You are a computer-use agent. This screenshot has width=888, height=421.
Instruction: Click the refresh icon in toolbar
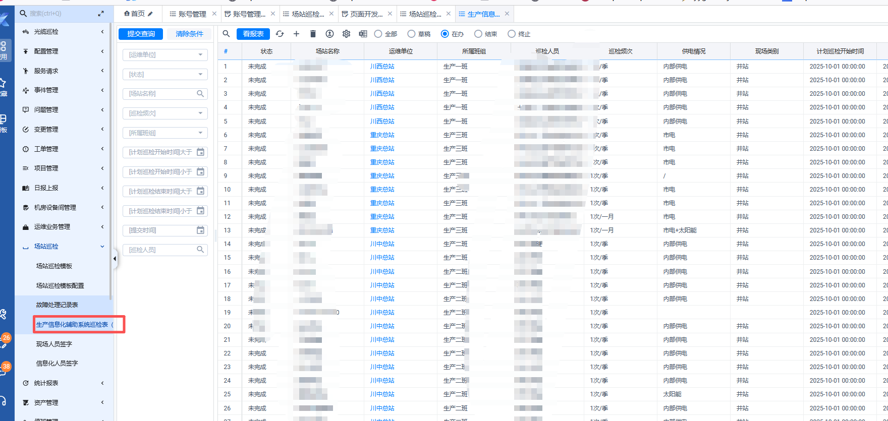click(x=280, y=34)
